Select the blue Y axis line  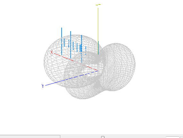point(71,78)
